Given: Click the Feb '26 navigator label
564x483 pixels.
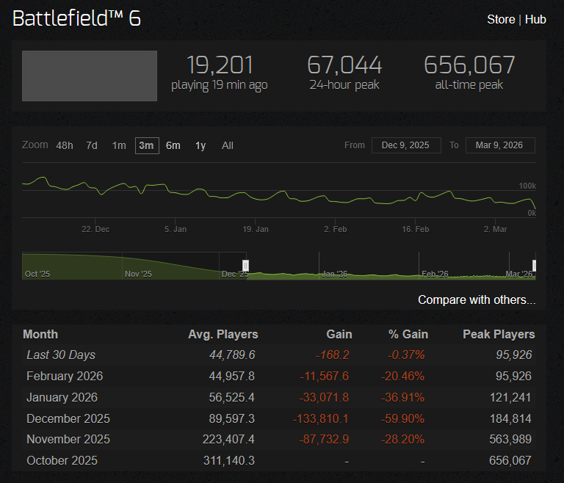Looking at the screenshot, I should [x=435, y=274].
